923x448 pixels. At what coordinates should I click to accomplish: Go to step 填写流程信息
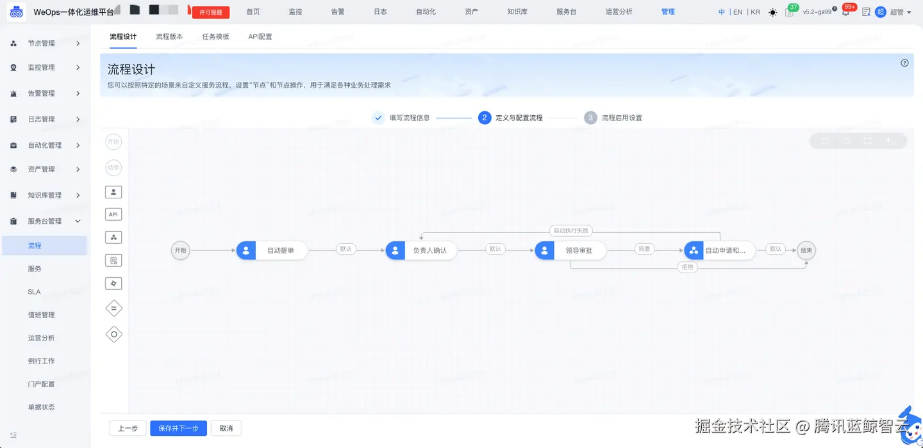pyautogui.click(x=401, y=118)
